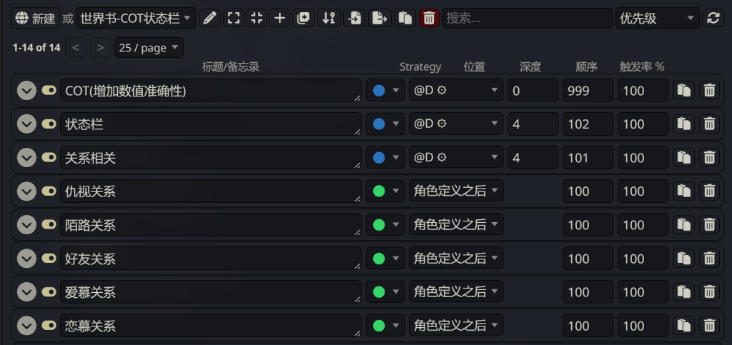732x345 pixels.
Task: Open 陌路关系 position dropdown 角色定义之后
Action: coord(456,224)
